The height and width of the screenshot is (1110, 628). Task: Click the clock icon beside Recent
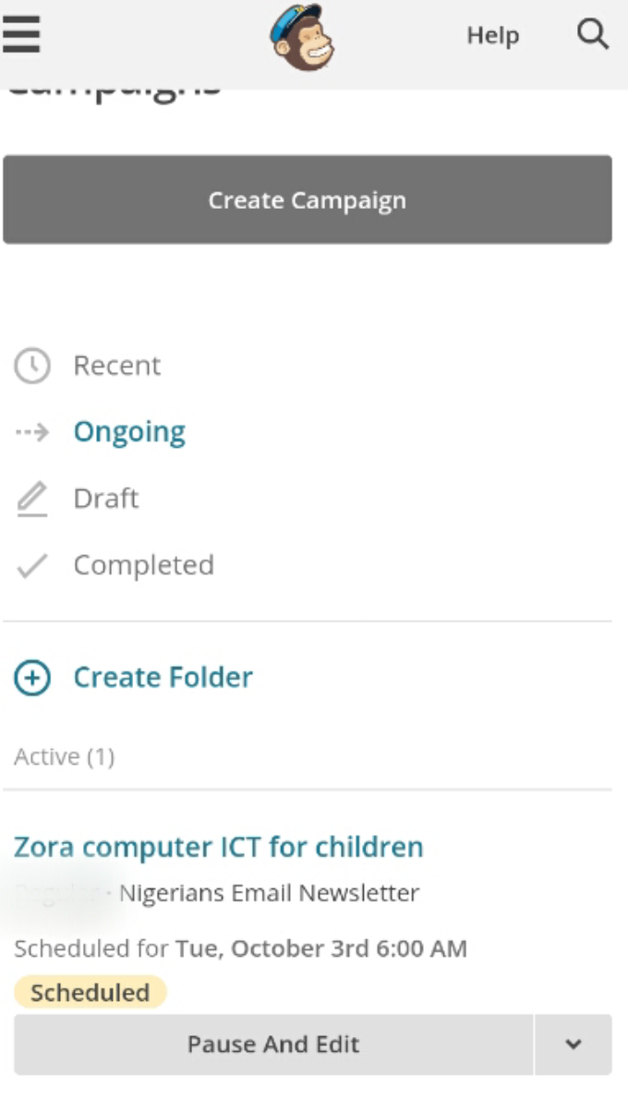point(32,366)
